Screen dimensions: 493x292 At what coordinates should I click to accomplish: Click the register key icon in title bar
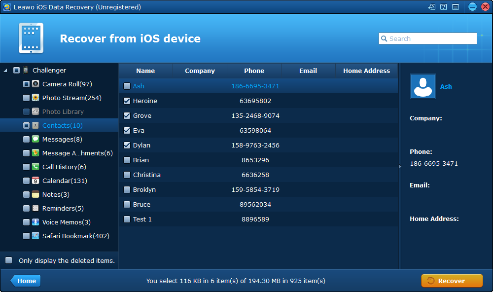click(432, 7)
